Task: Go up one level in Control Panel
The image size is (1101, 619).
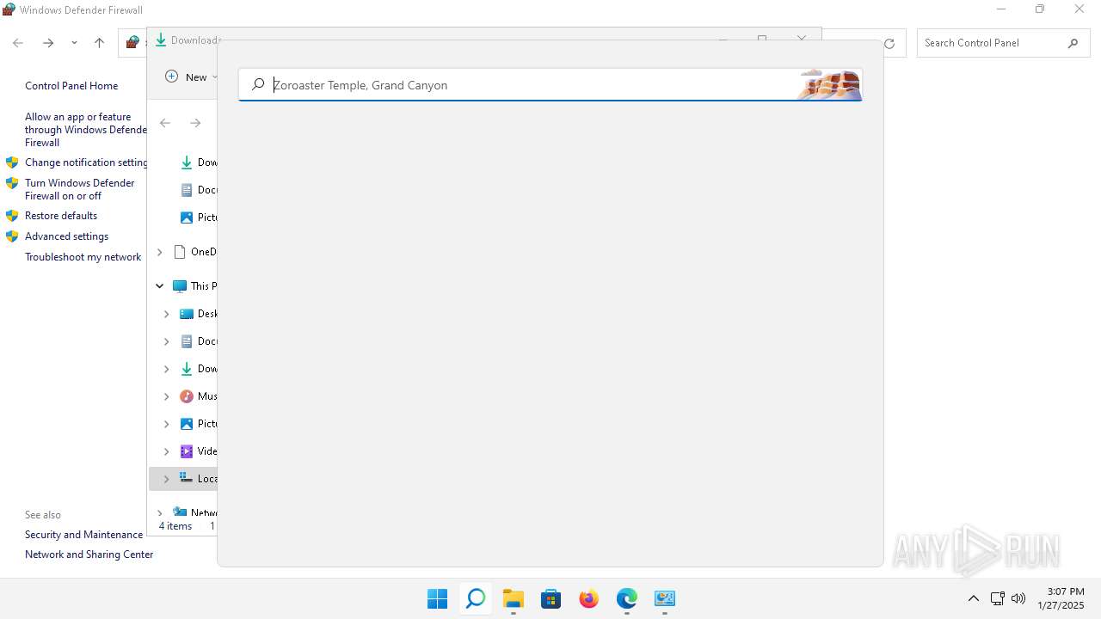Action: [99, 43]
